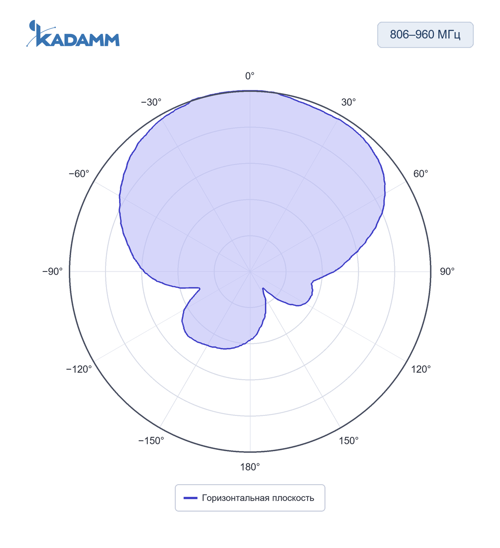Click the 90° angle label
Image resolution: width=500 pixels, height=548 pixels.
click(447, 272)
